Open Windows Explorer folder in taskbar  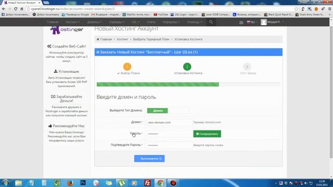click(19, 183)
